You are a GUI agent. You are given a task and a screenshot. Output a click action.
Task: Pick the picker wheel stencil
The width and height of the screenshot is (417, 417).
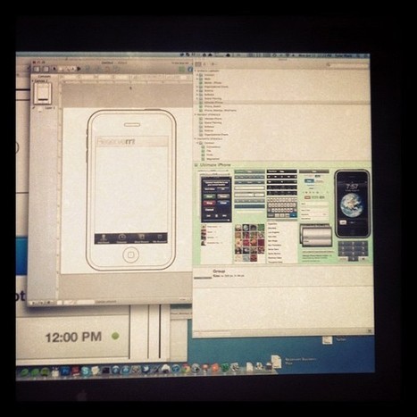pos(316,236)
